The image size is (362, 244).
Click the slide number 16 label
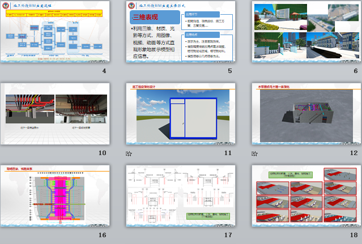(102, 235)
